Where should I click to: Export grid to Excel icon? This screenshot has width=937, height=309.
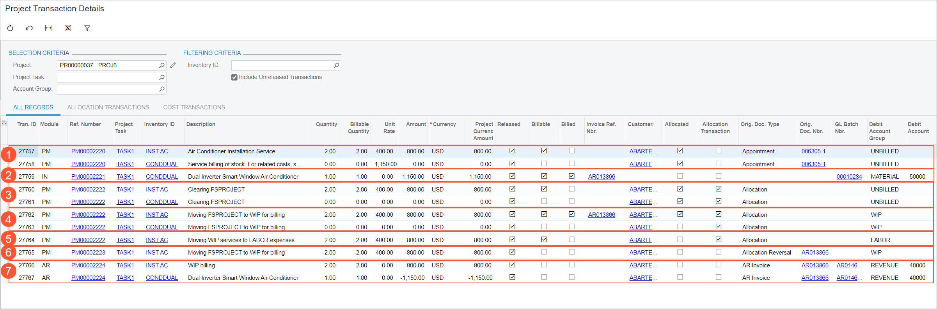click(x=68, y=28)
